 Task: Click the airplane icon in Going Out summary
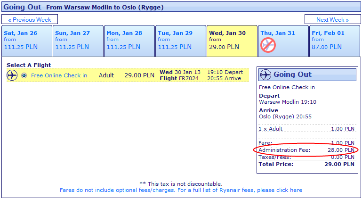[x=265, y=75]
